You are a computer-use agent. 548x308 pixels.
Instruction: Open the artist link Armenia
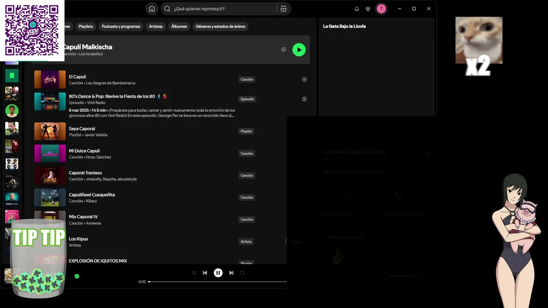93,223
